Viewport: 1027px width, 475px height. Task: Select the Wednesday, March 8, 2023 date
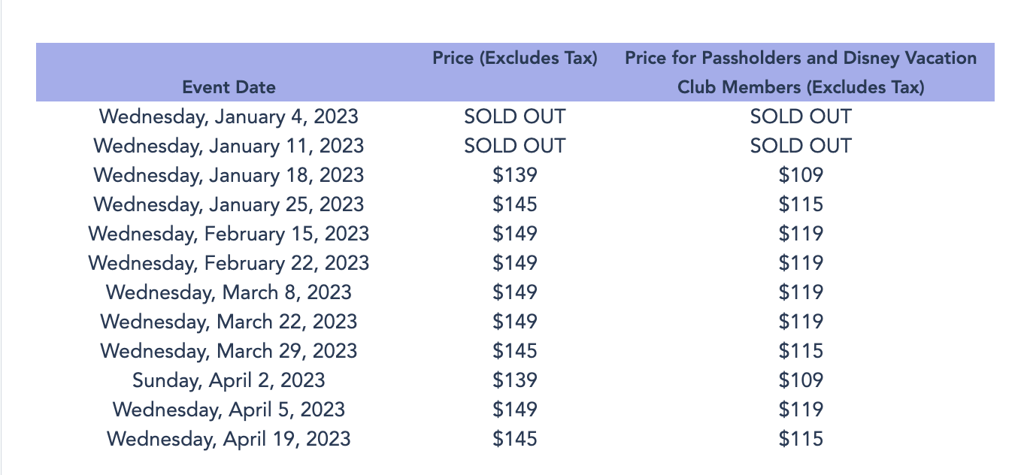(x=229, y=292)
